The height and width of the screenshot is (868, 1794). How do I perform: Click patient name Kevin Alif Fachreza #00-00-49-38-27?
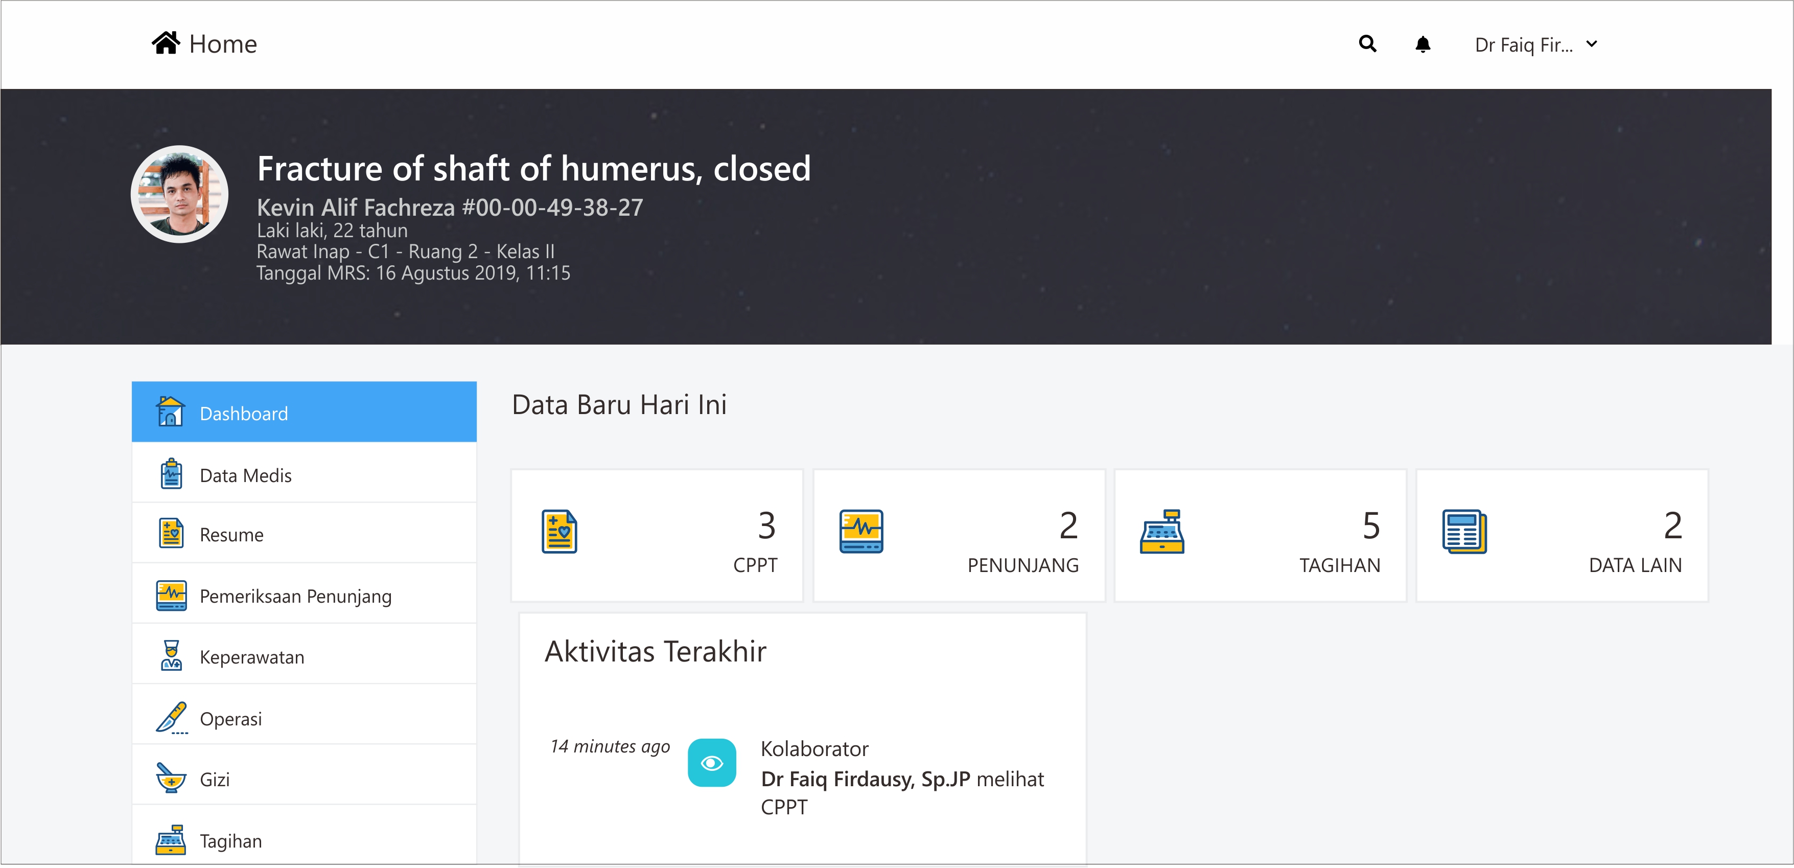point(450,208)
